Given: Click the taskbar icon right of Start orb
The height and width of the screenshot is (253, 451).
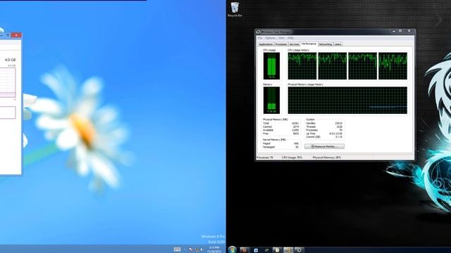Looking at the screenshot, I should coord(245,250).
